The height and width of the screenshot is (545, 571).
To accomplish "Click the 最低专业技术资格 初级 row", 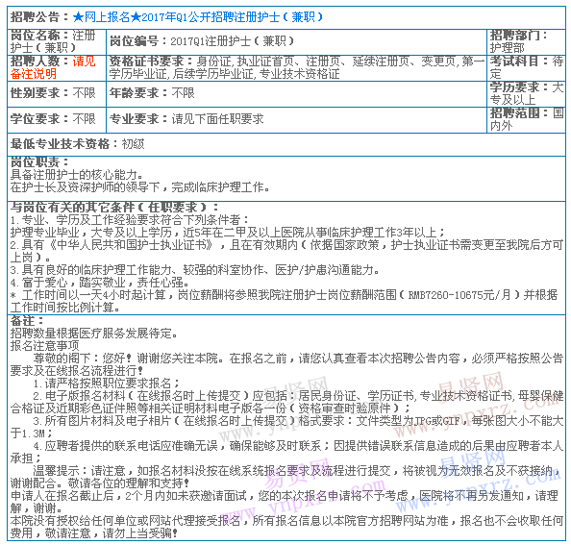I will [x=286, y=144].
